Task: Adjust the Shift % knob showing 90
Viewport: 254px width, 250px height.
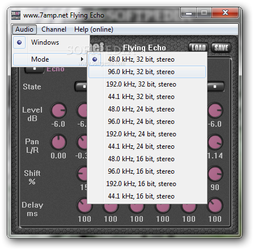Action: pyautogui.click(x=215, y=174)
